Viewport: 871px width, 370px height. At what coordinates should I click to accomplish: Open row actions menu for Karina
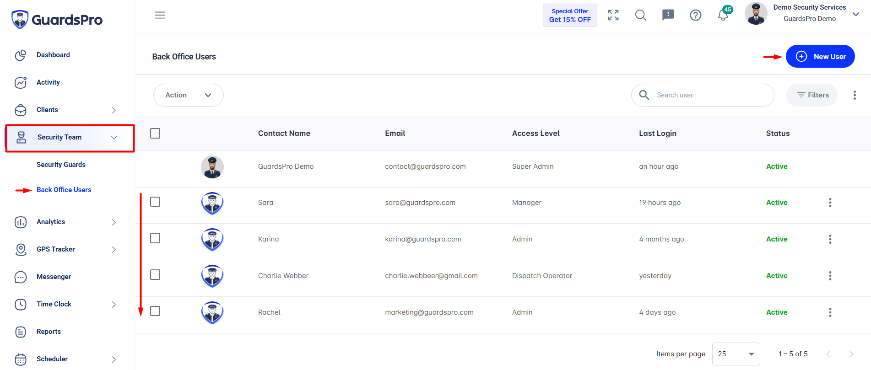830,239
